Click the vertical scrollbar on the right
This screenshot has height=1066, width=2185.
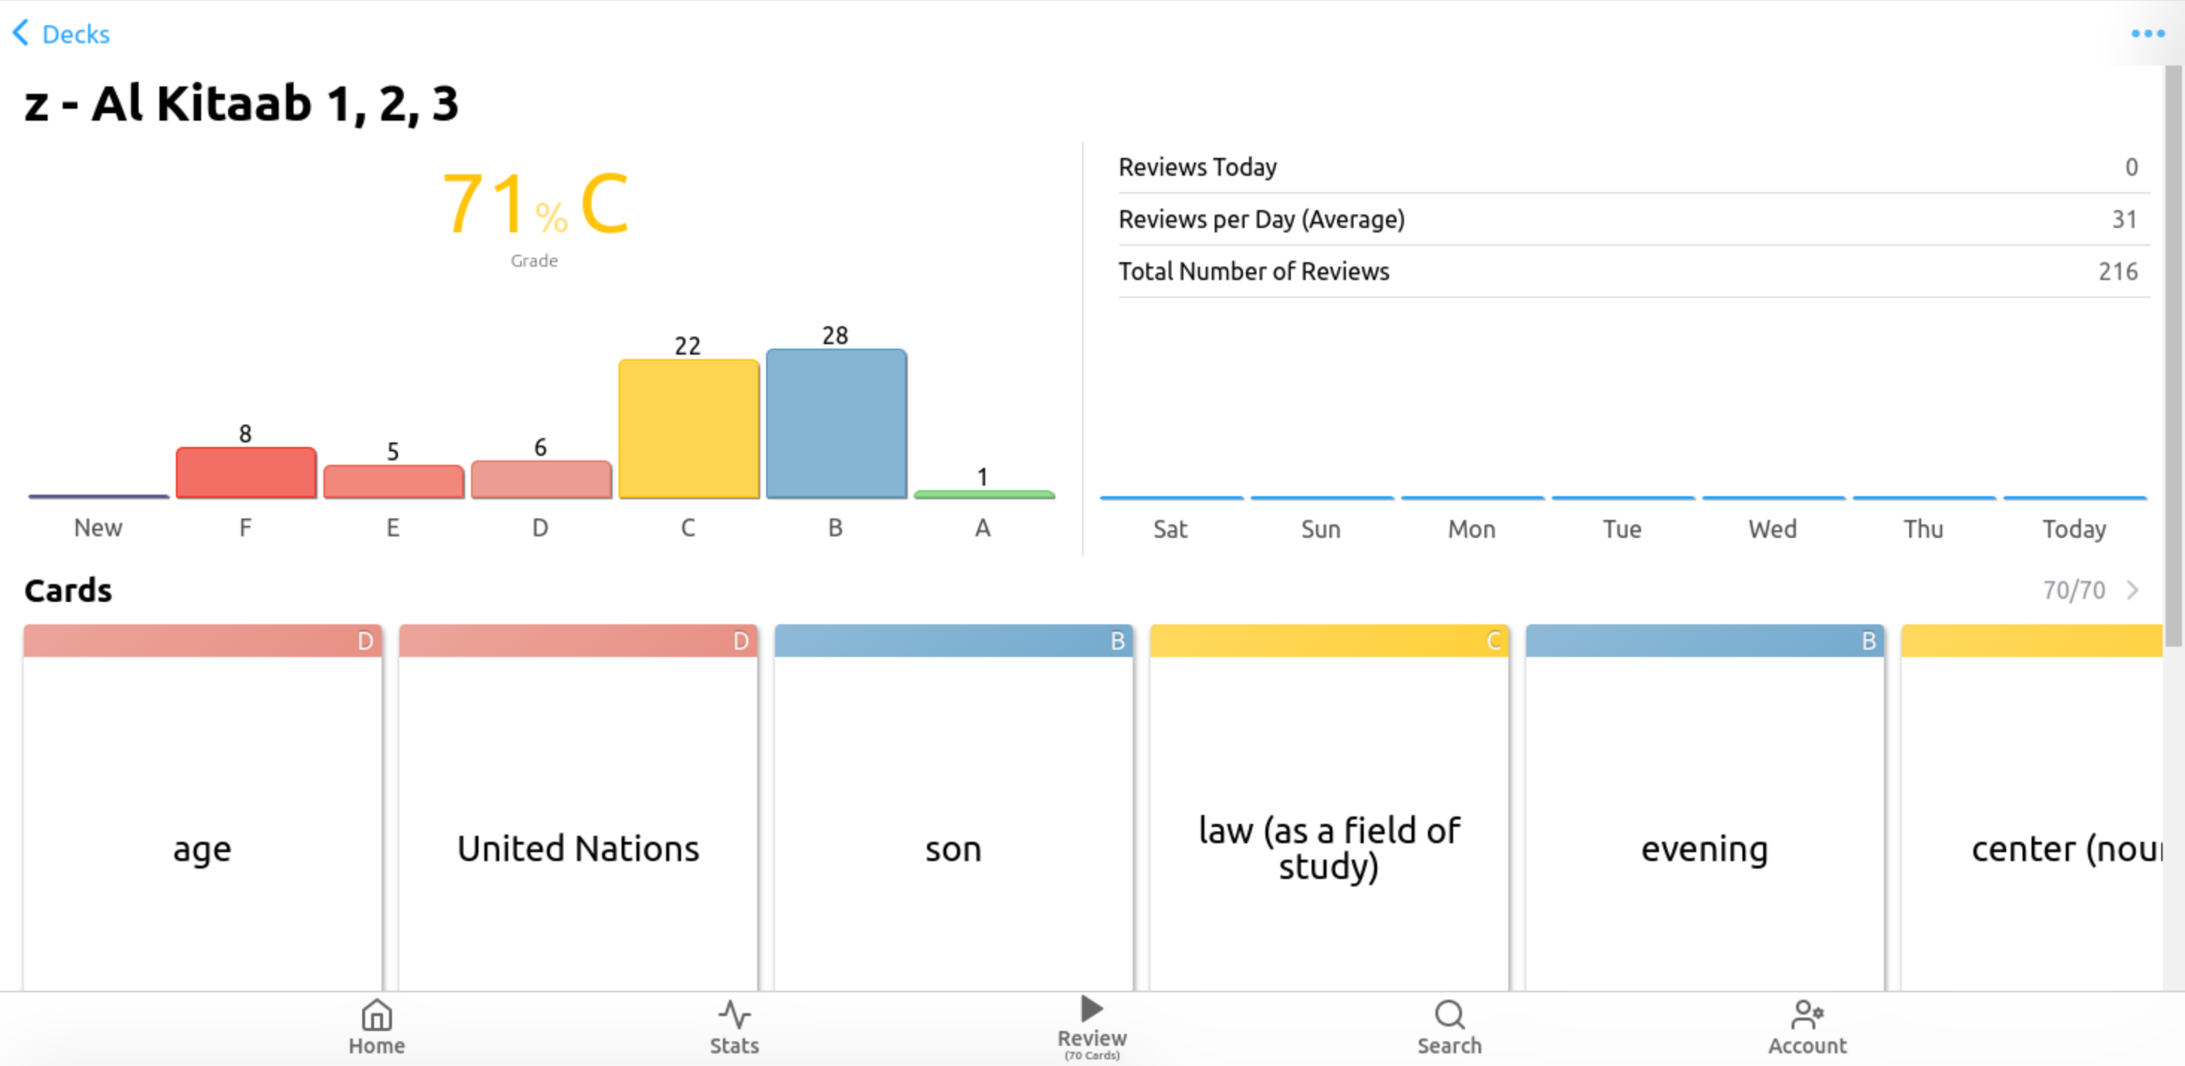pos(2173,356)
